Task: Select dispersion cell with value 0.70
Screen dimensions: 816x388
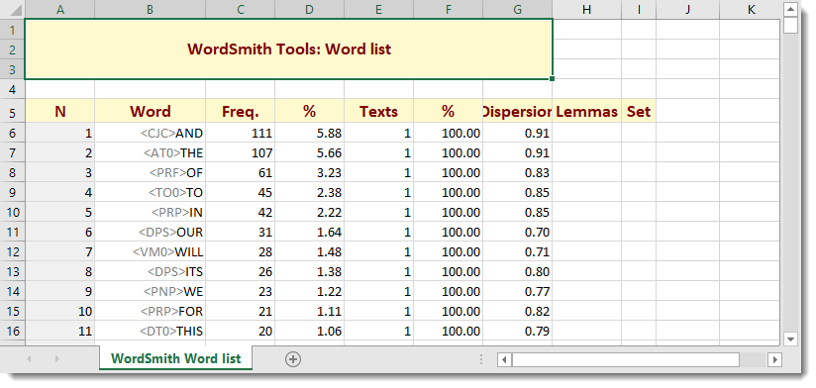Action: click(517, 232)
